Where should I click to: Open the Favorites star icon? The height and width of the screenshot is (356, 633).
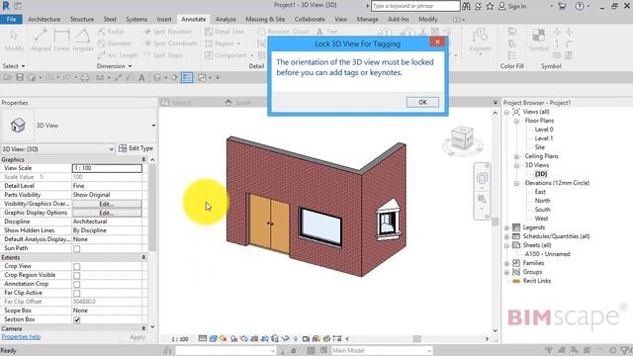click(490, 6)
